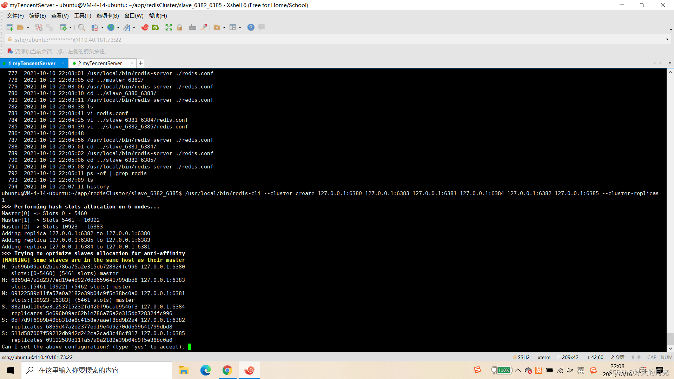The width and height of the screenshot is (674, 379).
Task: Expand the Open session dropdown arrow
Action: (x=28, y=27)
